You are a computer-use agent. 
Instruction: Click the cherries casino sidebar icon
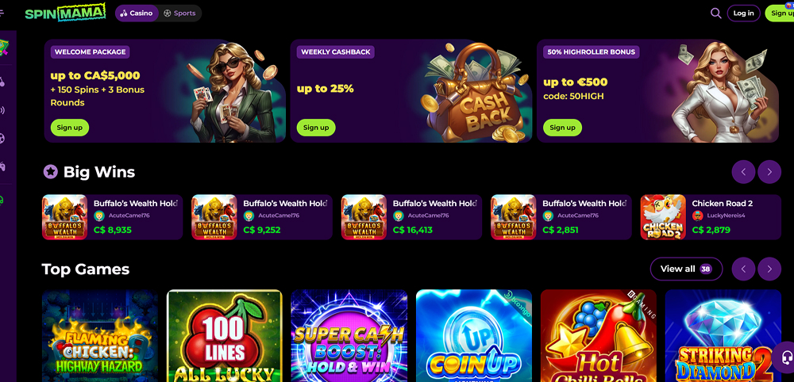coord(2,82)
